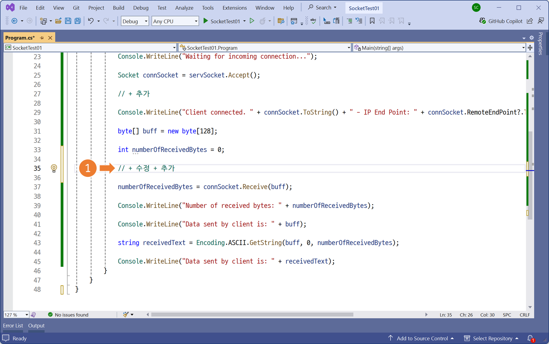Click the split editor window icon
Screen dimensions: 549x344
pos(530,48)
